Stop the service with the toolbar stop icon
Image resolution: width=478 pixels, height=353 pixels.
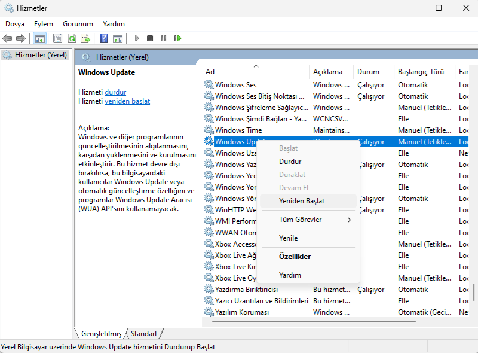[151, 38]
